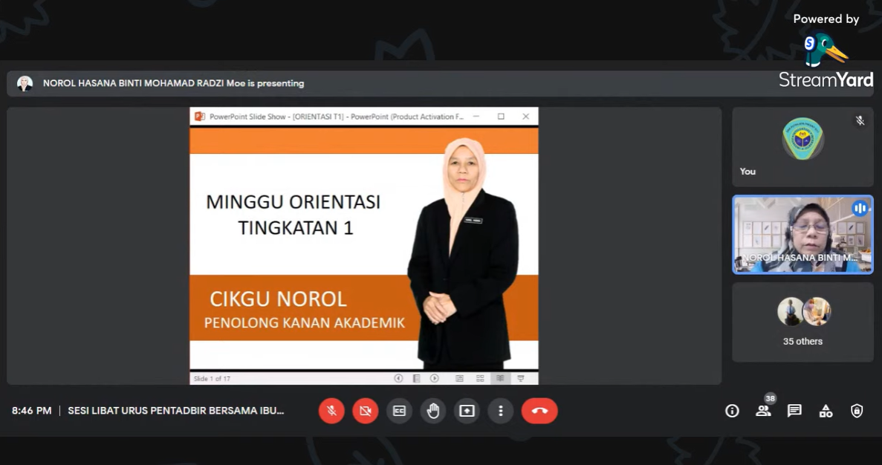Image resolution: width=882 pixels, height=465 pixels.
Task: Click the presenter banner NOROL HASANA is presenting
Action: pyautogui.click(x=173, y=83)
